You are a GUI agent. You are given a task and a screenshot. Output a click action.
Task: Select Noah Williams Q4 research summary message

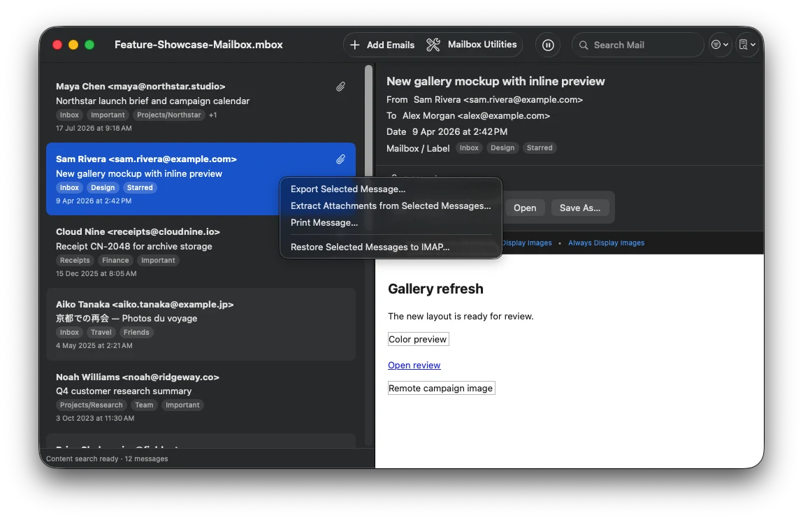[201, 397]
